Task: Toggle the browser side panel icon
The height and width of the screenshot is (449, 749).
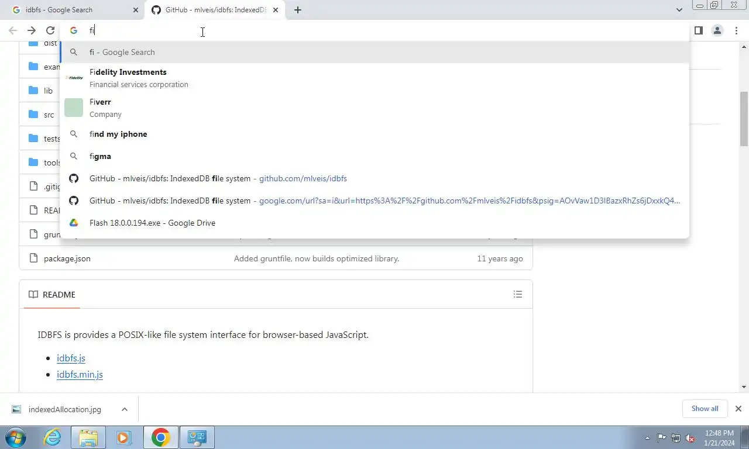Action: click(x=698, y=30)
